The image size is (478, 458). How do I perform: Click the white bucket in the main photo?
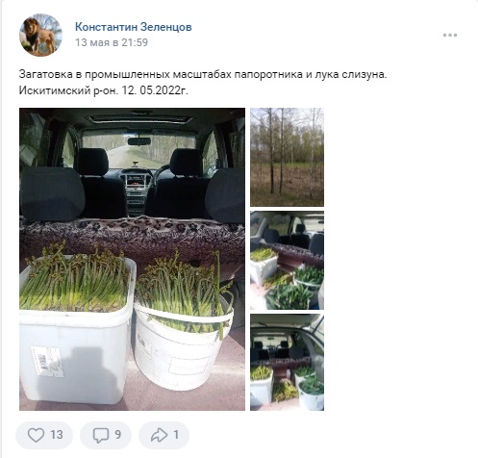pos(183,346)
